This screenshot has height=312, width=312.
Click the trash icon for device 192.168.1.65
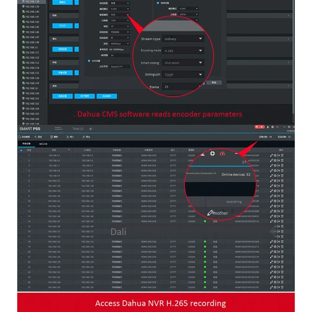click(x=282, y=287)
